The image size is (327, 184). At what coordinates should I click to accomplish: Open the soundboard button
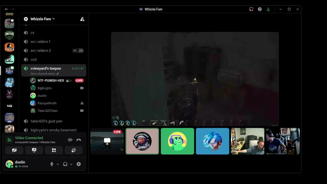click(x=74, y=150)
